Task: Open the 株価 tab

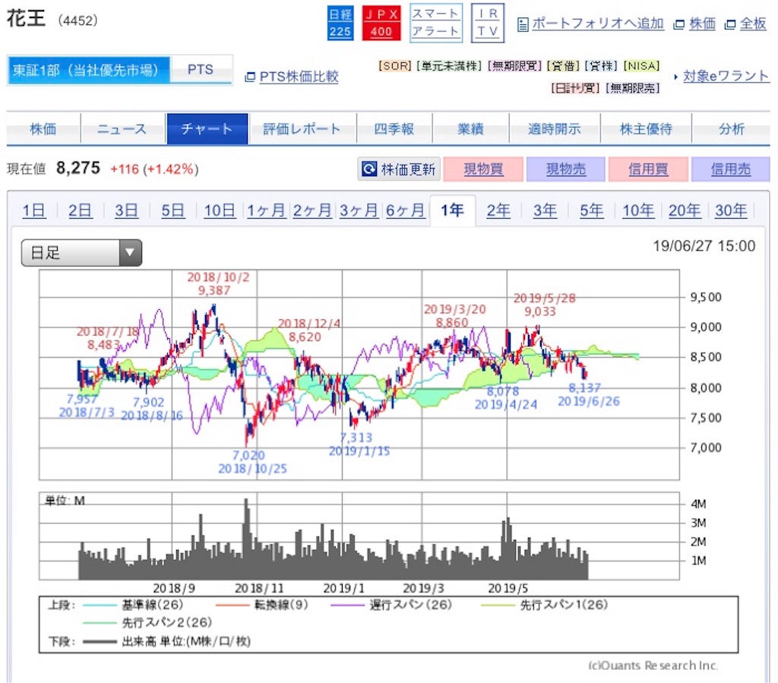Action: coord(43,129)
